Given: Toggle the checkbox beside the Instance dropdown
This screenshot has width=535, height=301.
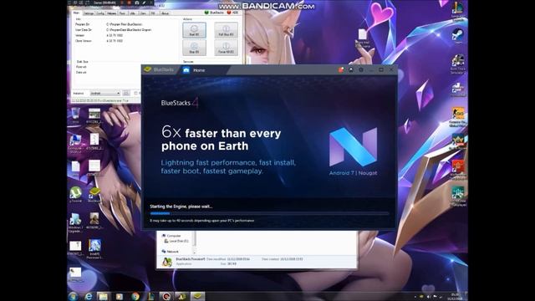Looking at the screenshot, I should (x=135, y=93).
